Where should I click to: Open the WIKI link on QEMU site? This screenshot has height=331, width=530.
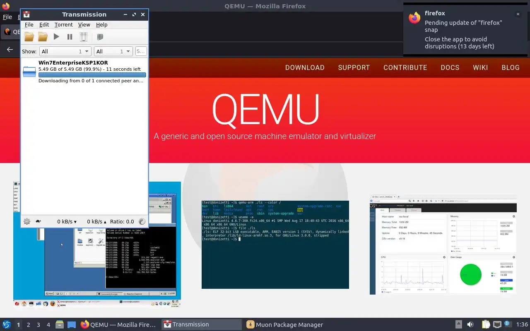pyautogui.click(x=480, y=67)
